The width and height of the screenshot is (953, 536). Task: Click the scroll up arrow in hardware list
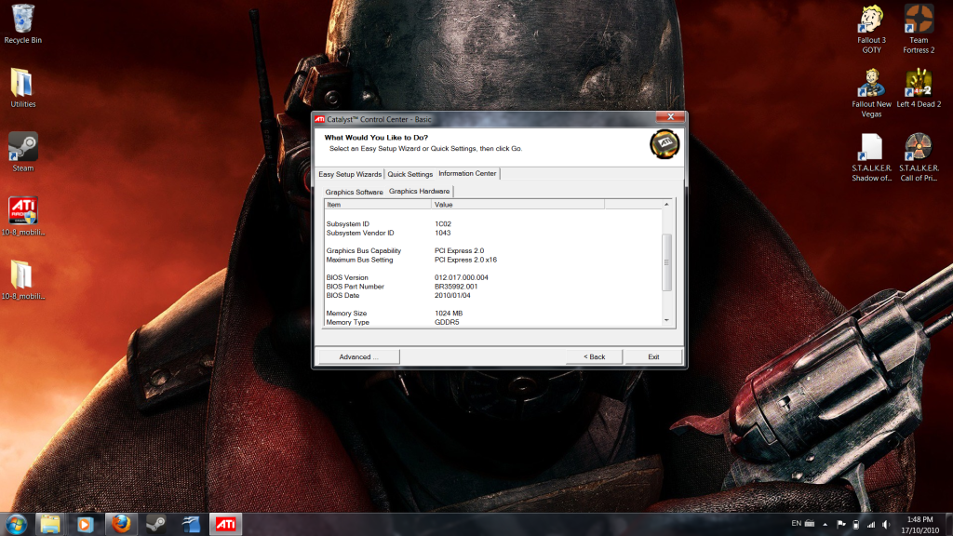[x=666, y=205]
